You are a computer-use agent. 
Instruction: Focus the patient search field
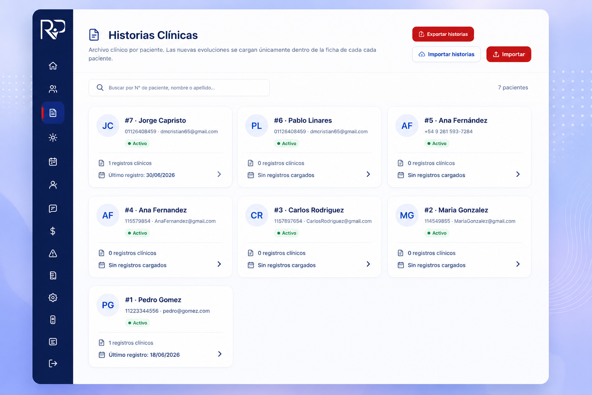[x=179, y=88]
